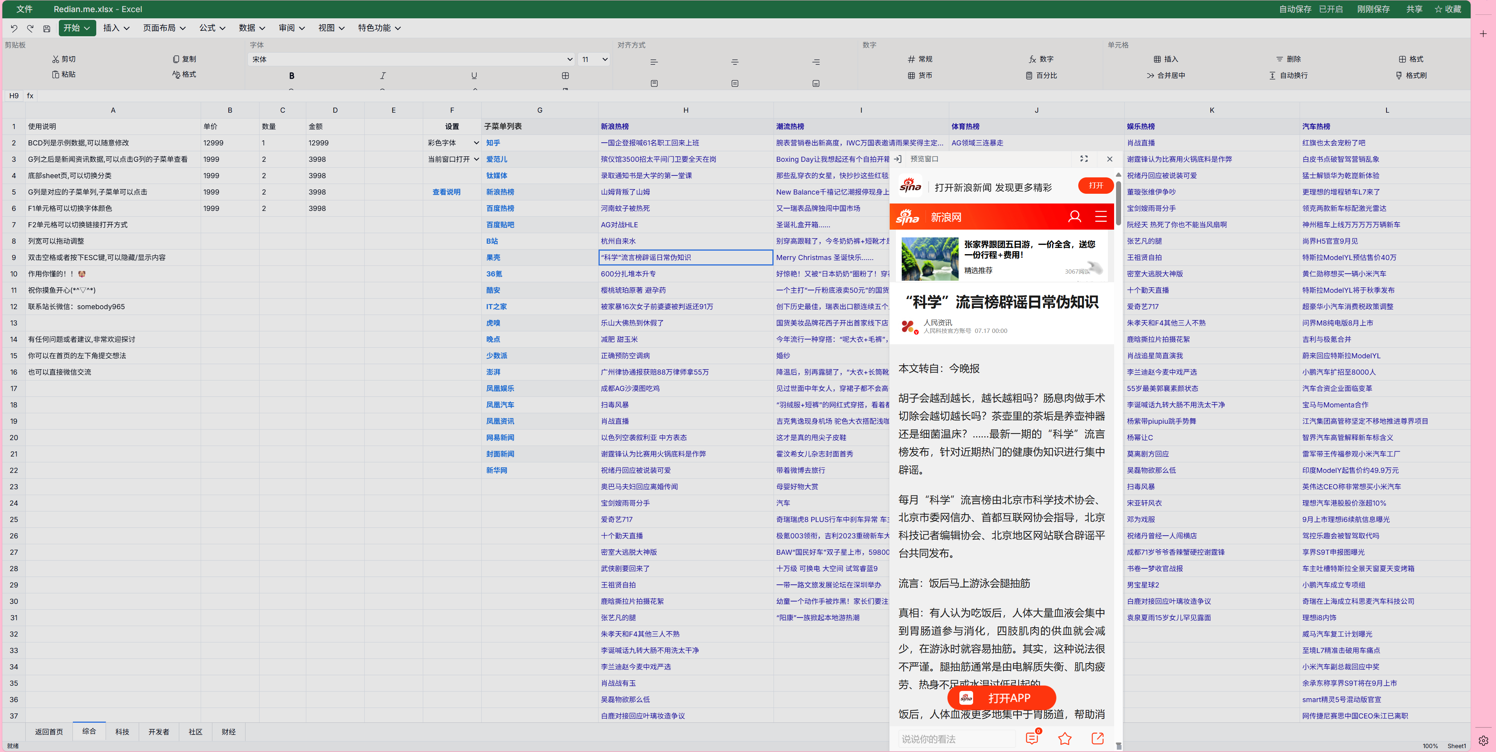Click the preview dock arrow icon
Viewport: 1496px width, 752px height.
pyautogui.click(x=898, y=159)
